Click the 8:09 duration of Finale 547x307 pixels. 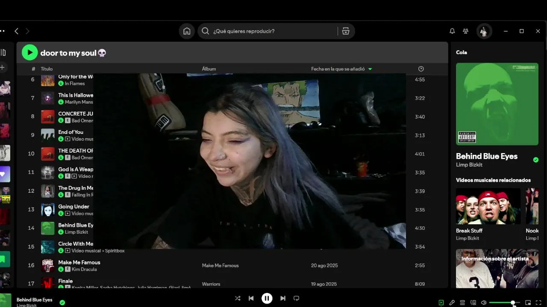pos(420,284)
